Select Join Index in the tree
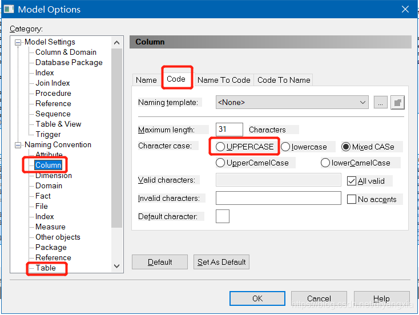The height and width of the screenshot is (315, 419). (x=53, y=83)
